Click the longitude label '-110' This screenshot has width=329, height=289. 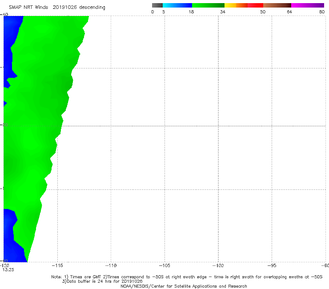tap(111, 265)
